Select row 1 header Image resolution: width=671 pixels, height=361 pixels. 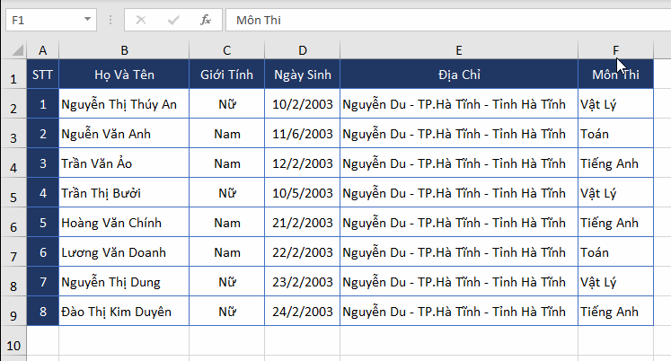click(x=13, y=75)
